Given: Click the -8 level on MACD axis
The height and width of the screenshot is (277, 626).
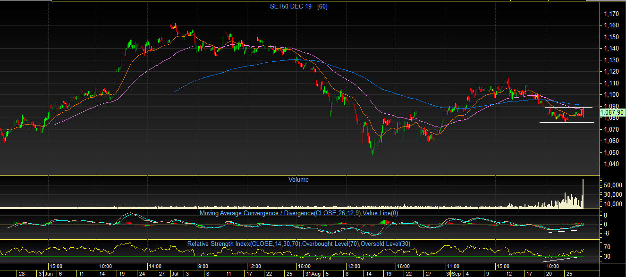Looking at the screenshot, I should tap(608, 233).
